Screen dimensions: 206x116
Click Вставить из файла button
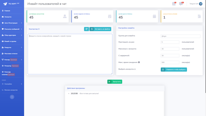click(x=100, y=29)
